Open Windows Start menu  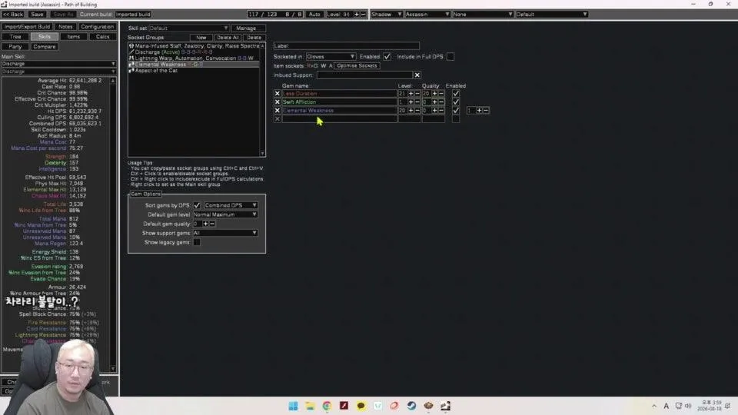293,406
